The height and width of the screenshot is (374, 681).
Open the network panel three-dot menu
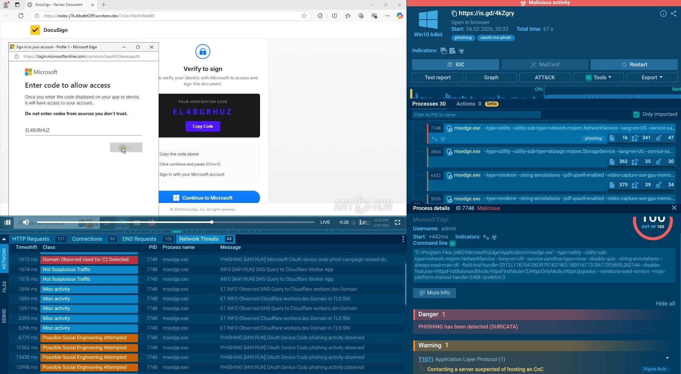[403, 239]
